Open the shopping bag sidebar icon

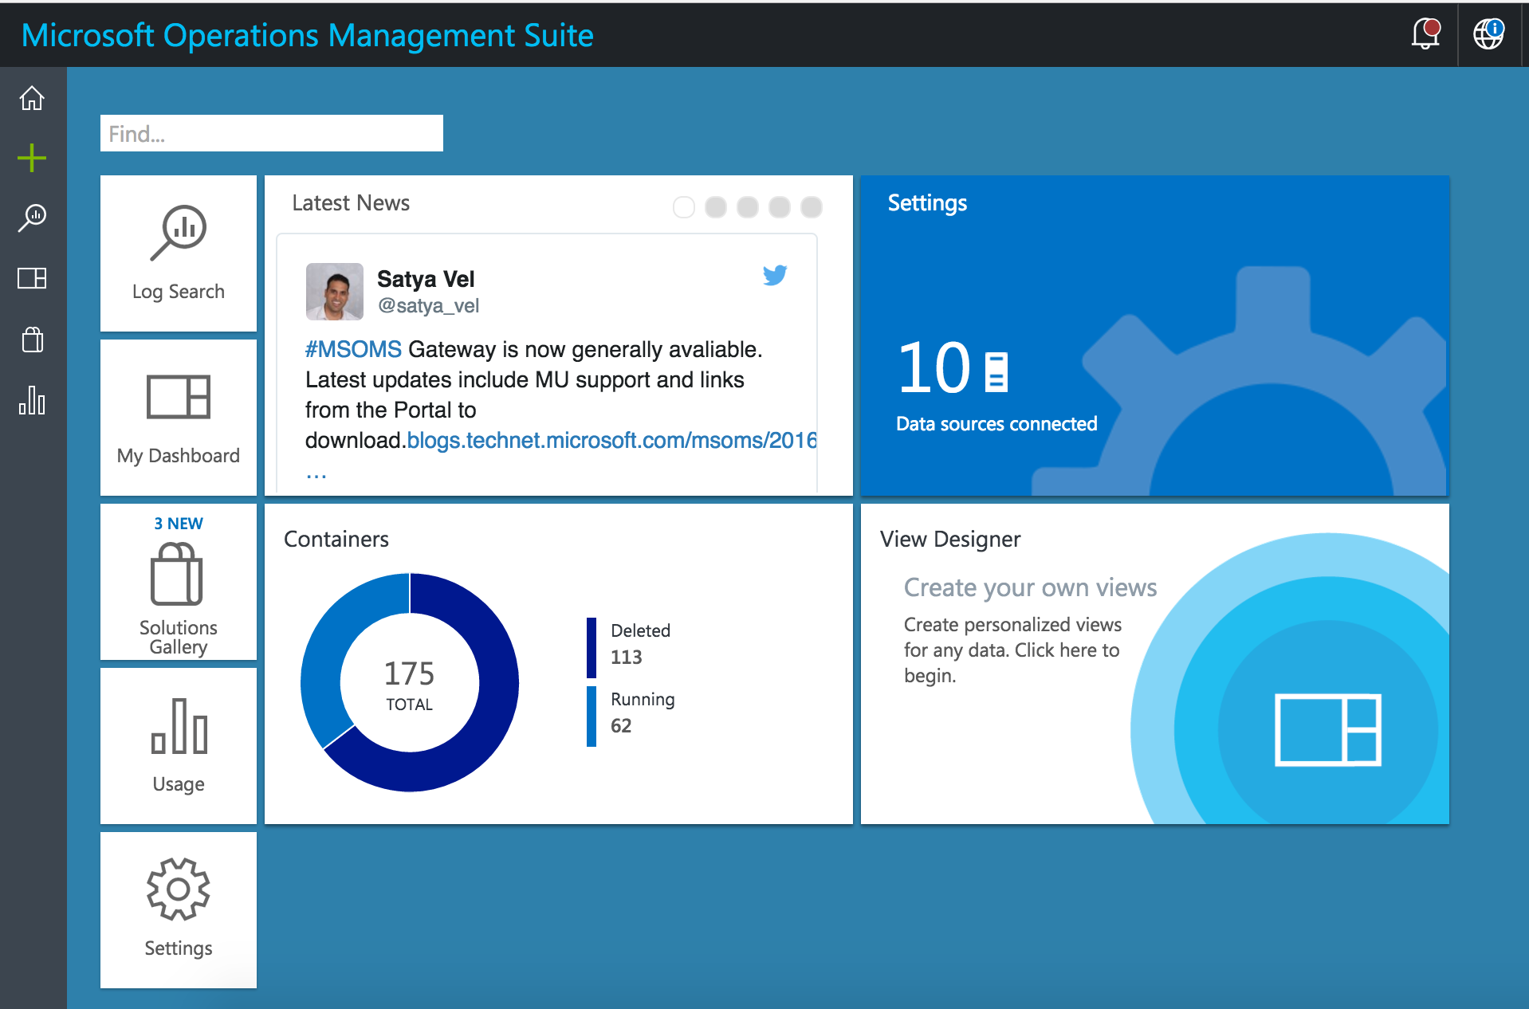pyautogui.click(x=32, y=340)
